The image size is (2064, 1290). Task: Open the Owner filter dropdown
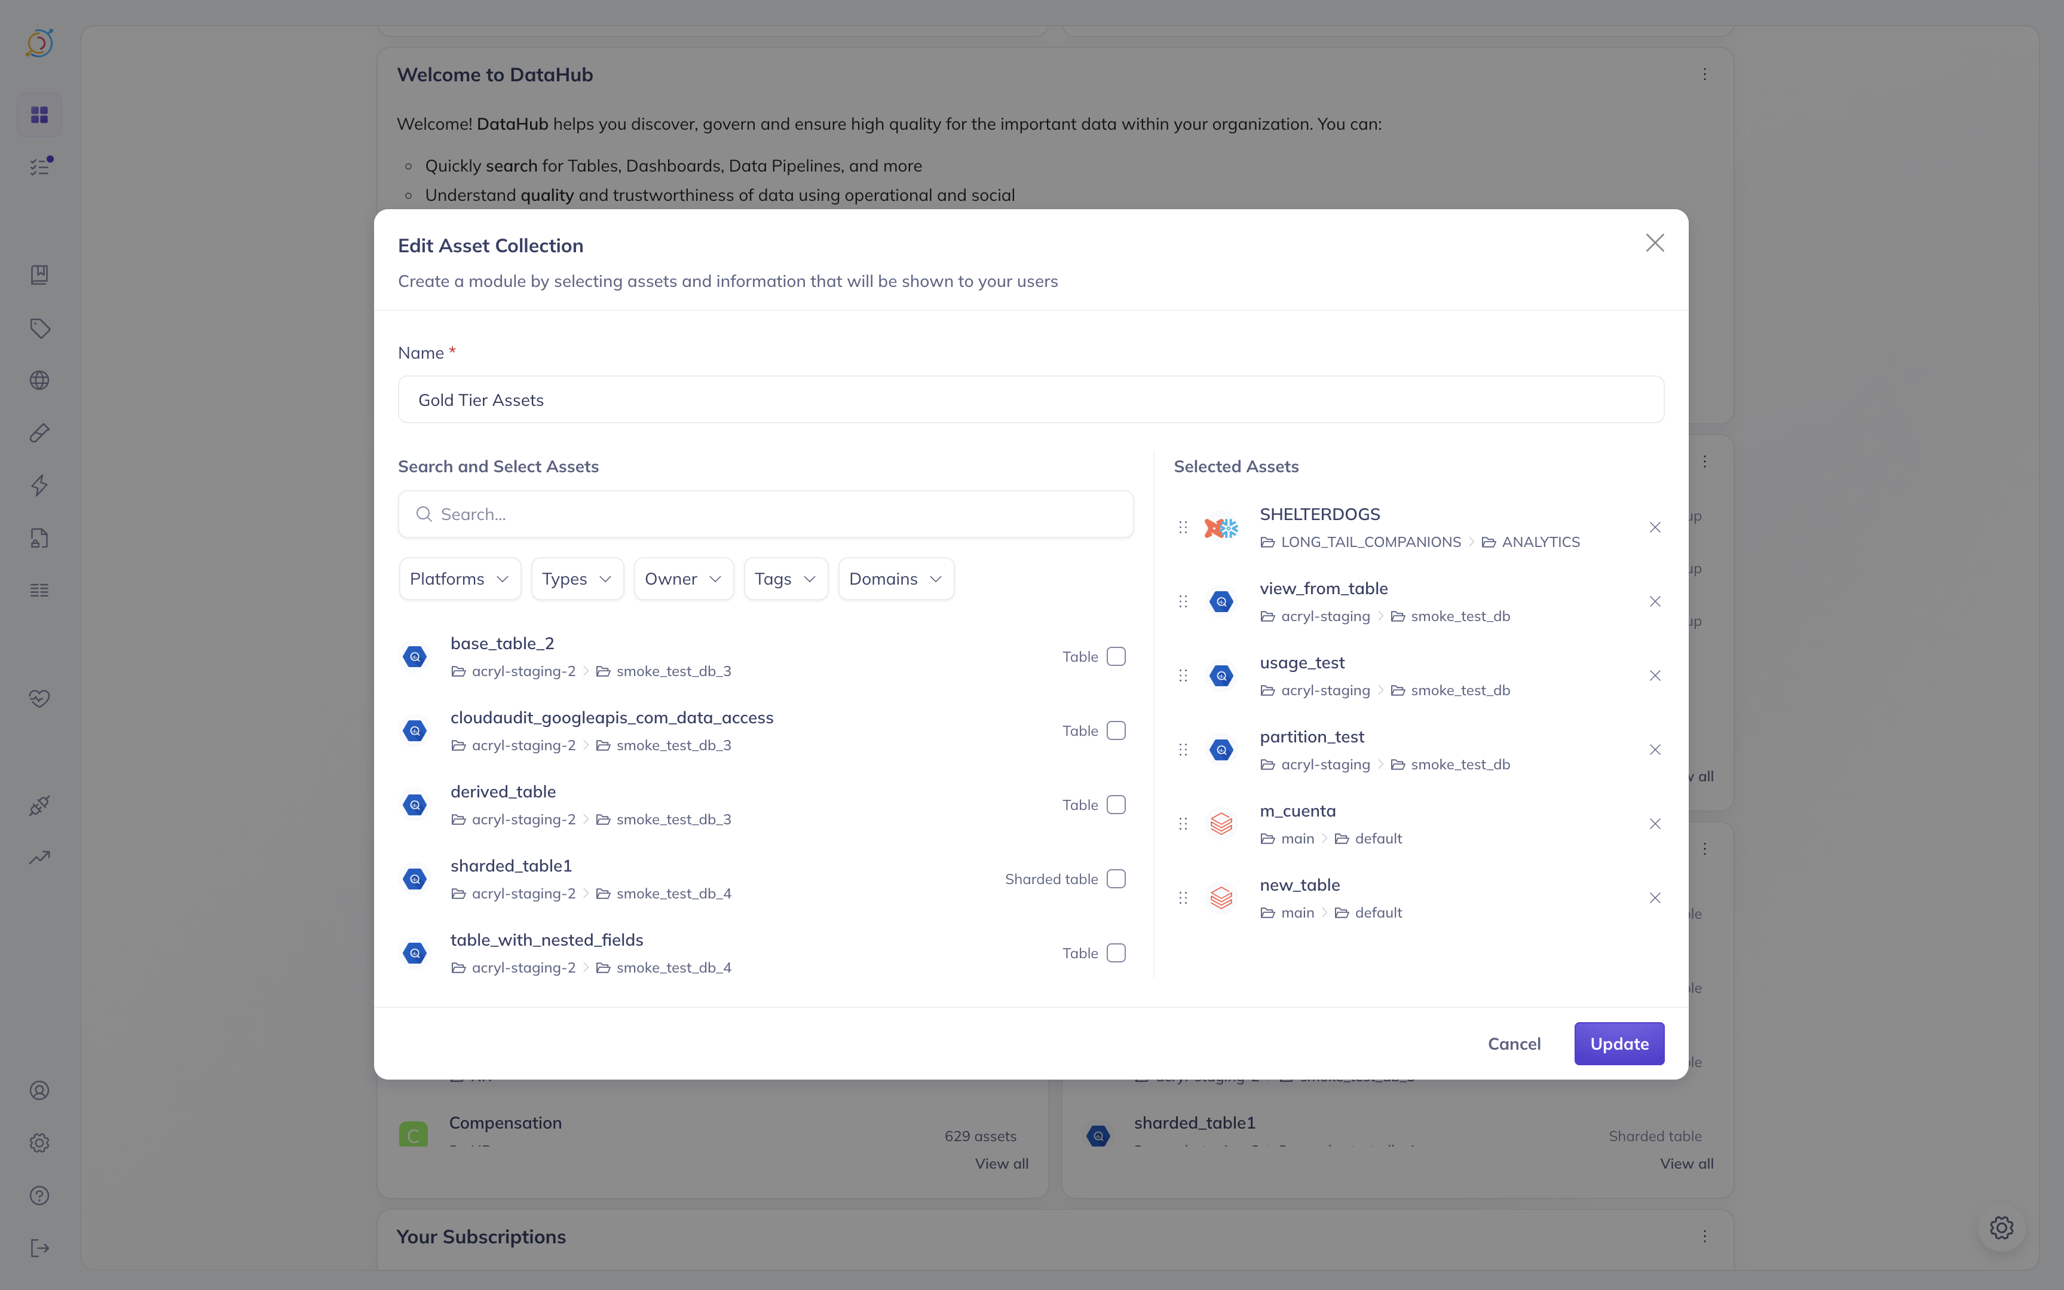[x=683, y=579]
